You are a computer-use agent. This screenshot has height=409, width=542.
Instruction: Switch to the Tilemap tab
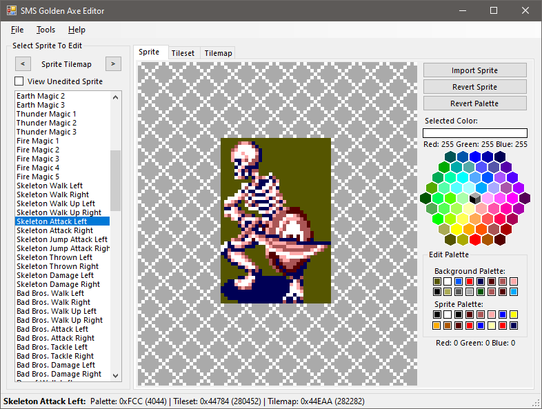(218, 53)
